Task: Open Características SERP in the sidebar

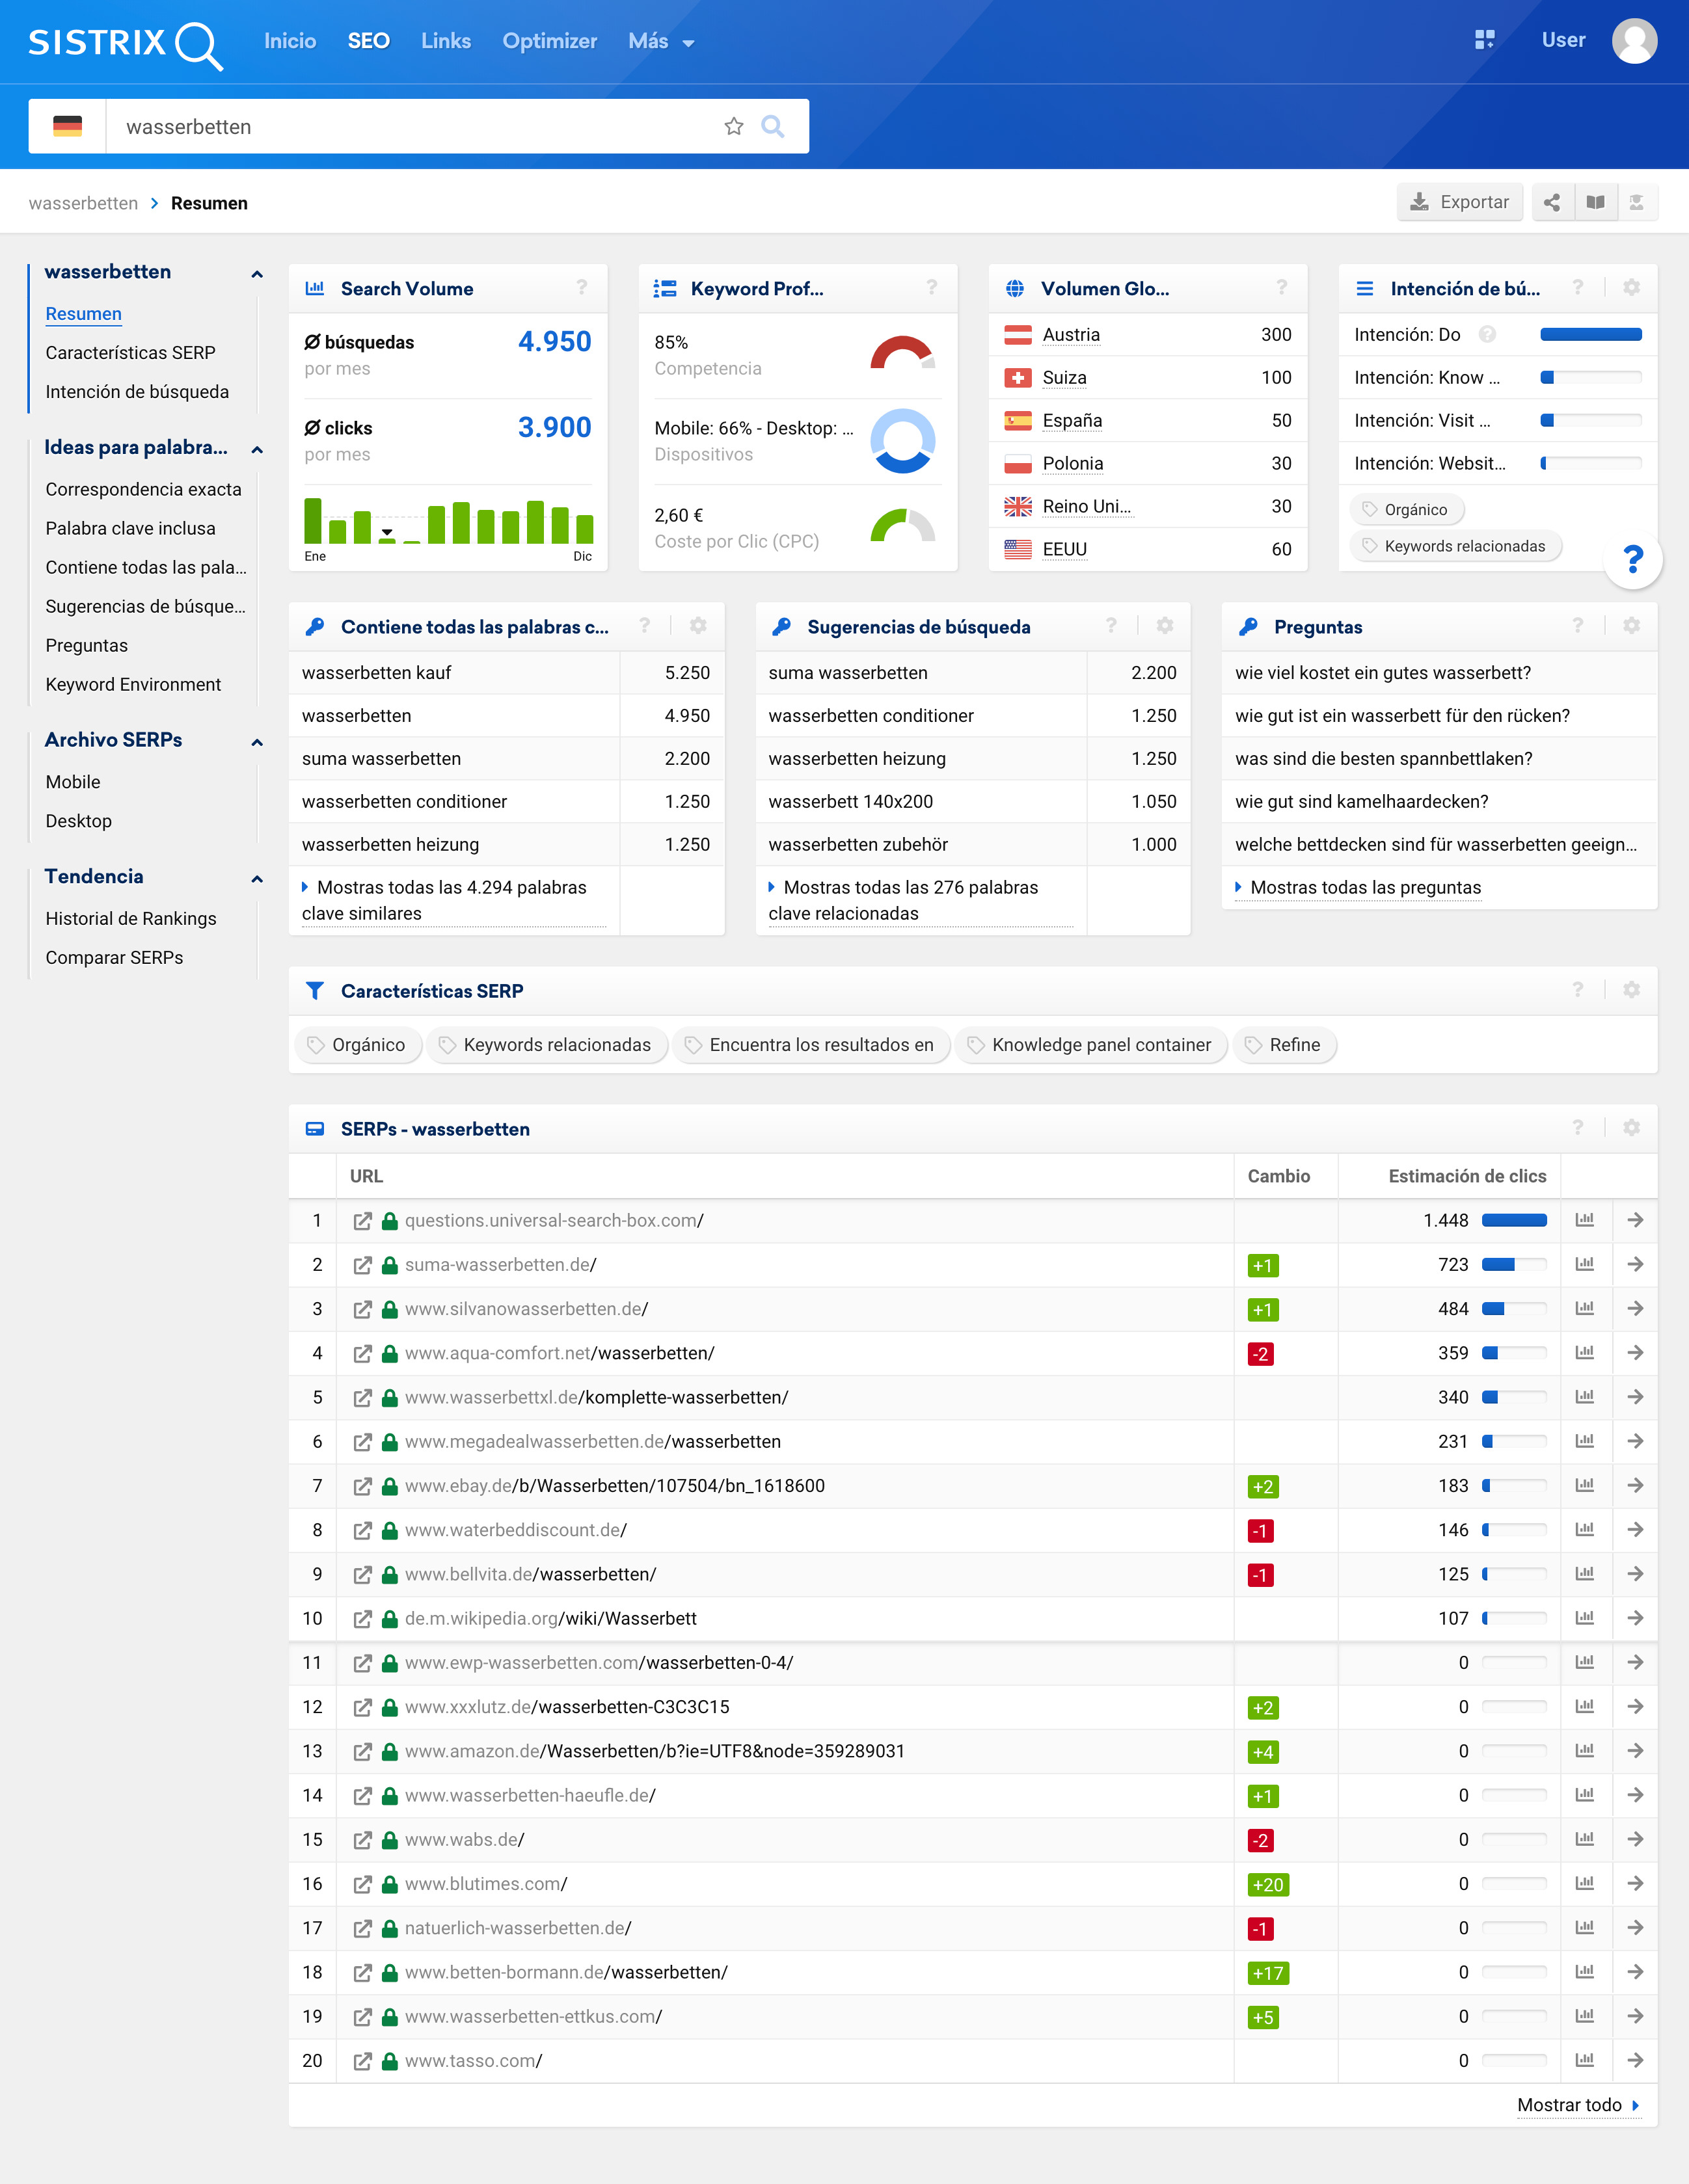Action: [130, 353]
